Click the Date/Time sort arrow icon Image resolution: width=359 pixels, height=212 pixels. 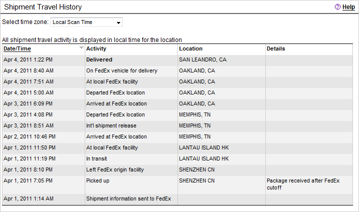point(81,48)
